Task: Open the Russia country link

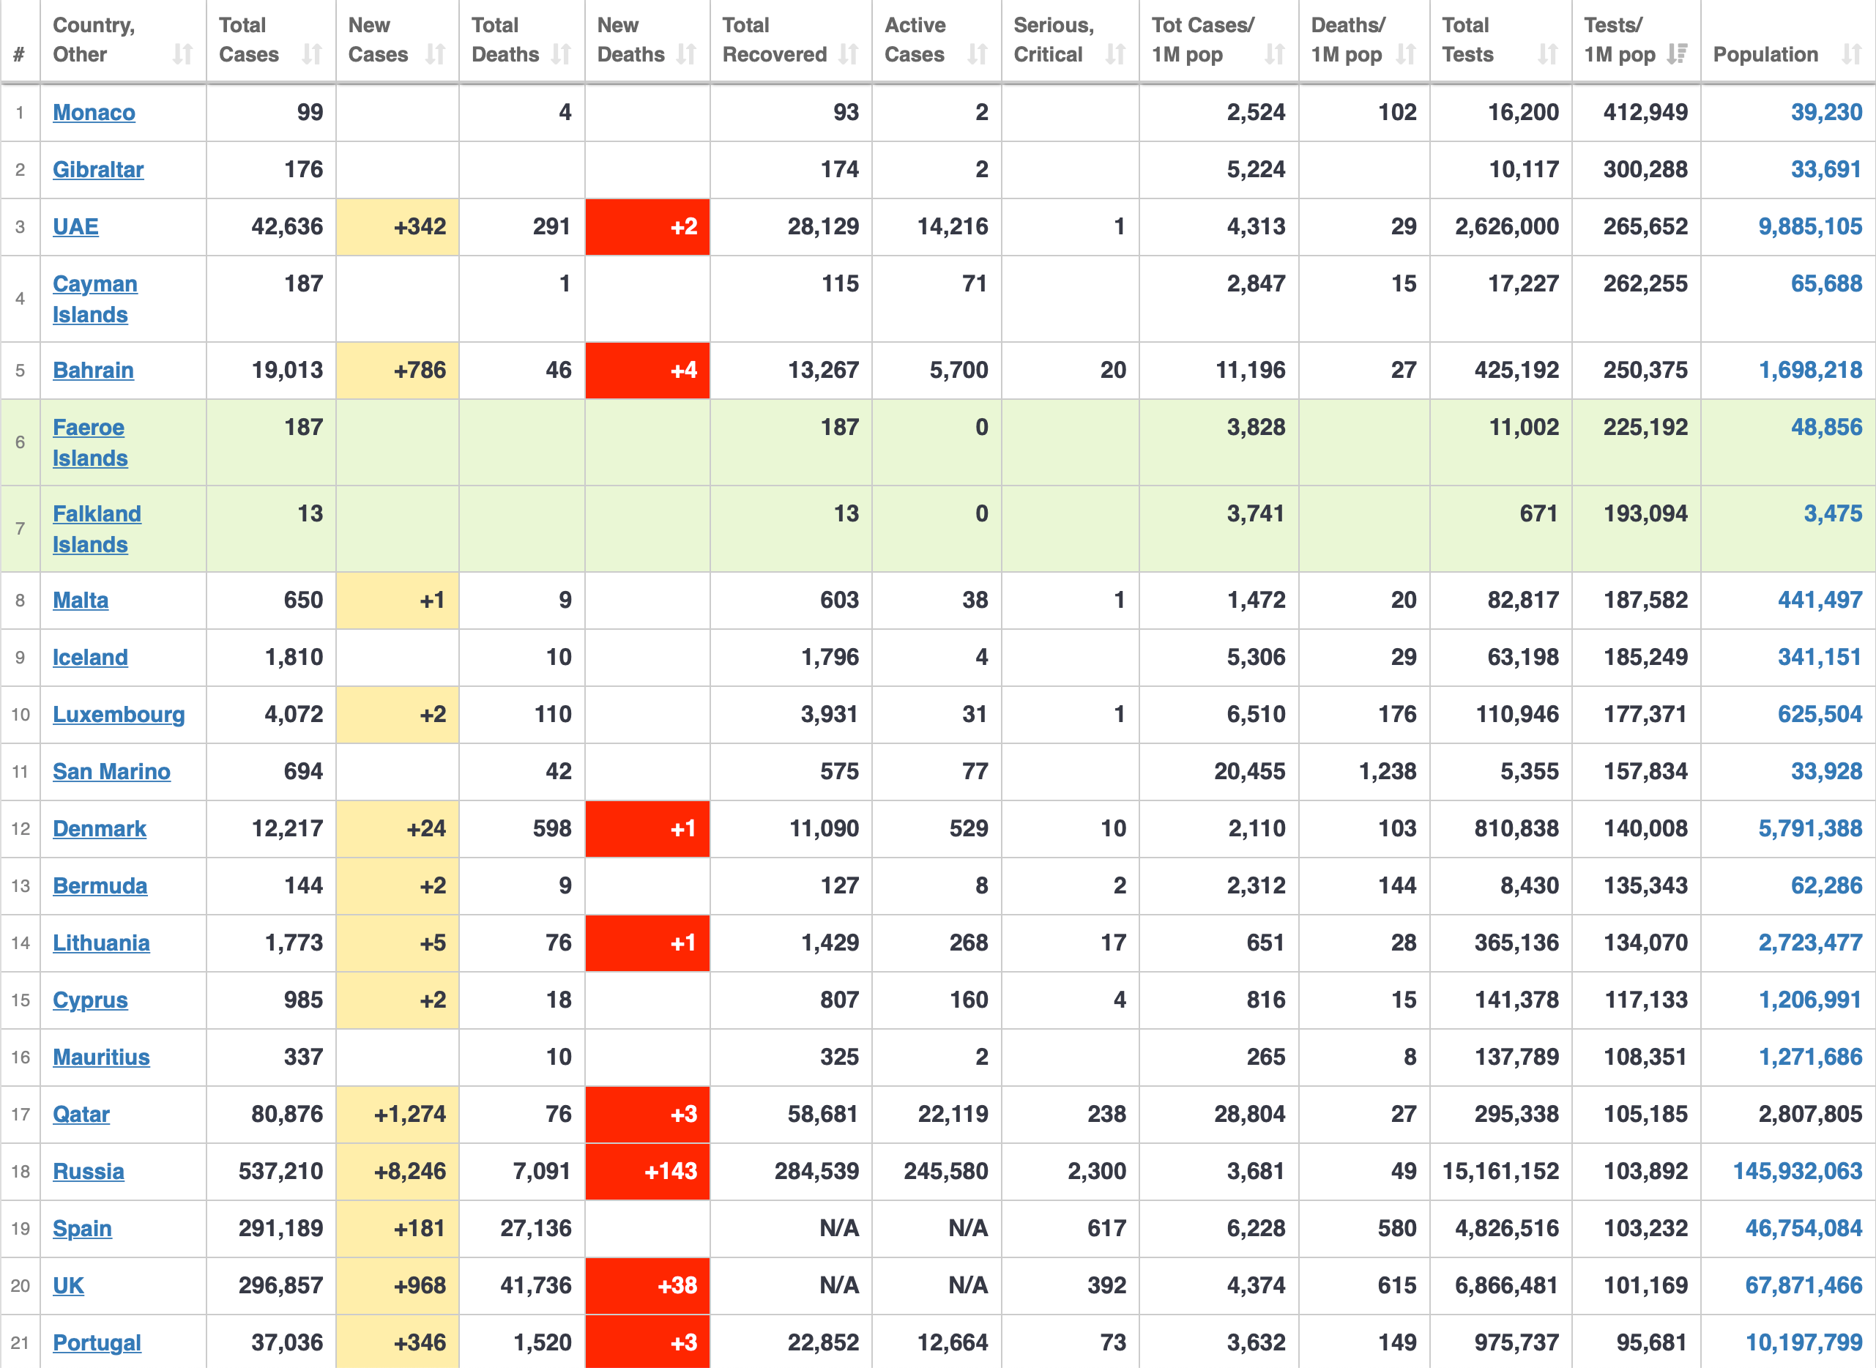Action: [89, 1172]
